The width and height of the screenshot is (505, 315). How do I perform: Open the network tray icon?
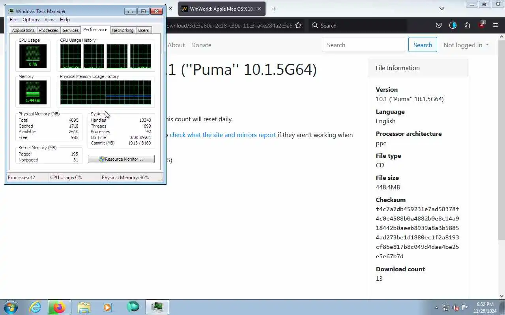click(x=446, y=308)
